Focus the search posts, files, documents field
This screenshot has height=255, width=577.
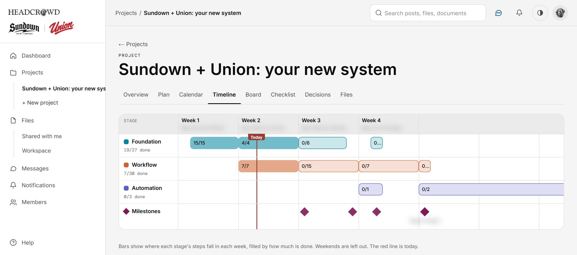click(x=428, y=13)
